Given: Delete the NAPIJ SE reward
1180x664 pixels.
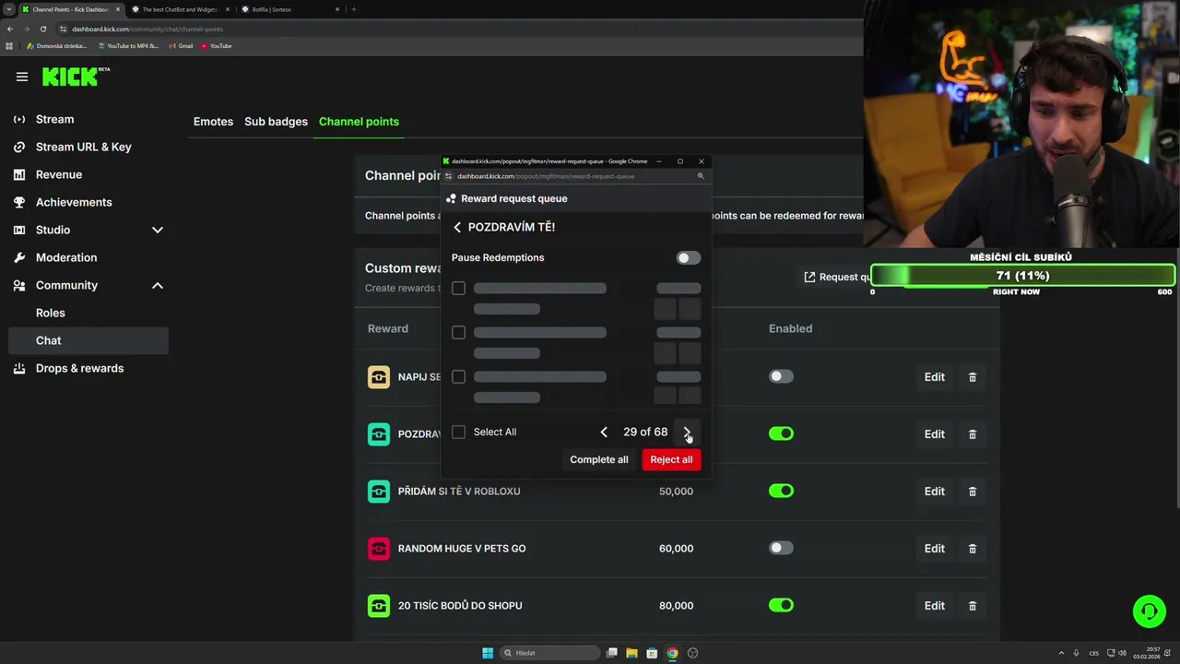Looking at the screenshot, I should (973, 376).
